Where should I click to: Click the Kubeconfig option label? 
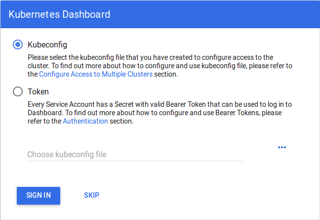(x=47, y=44)
